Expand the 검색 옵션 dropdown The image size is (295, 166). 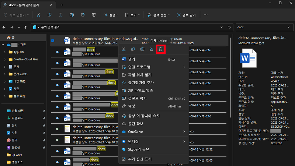pyautogui.click(x=159, y=15)
